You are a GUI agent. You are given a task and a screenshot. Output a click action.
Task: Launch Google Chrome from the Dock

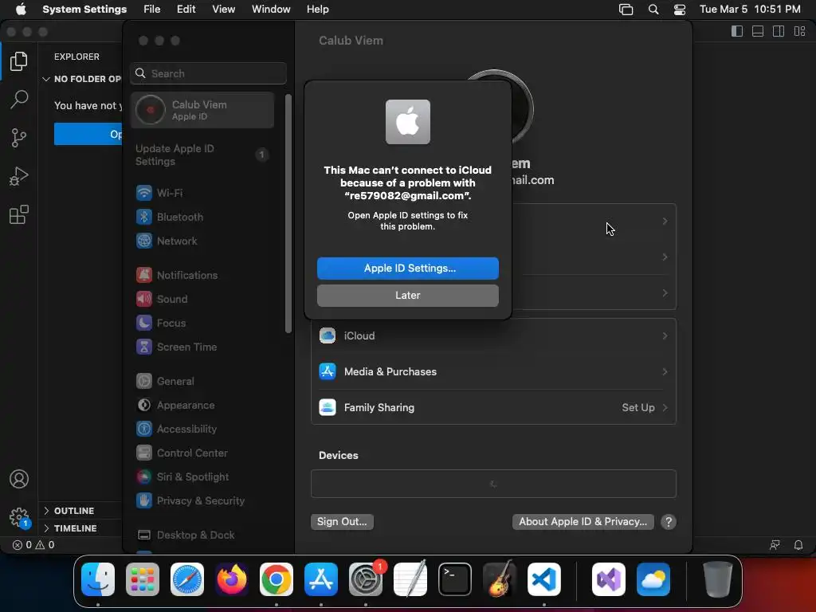[x=277, y=579]
